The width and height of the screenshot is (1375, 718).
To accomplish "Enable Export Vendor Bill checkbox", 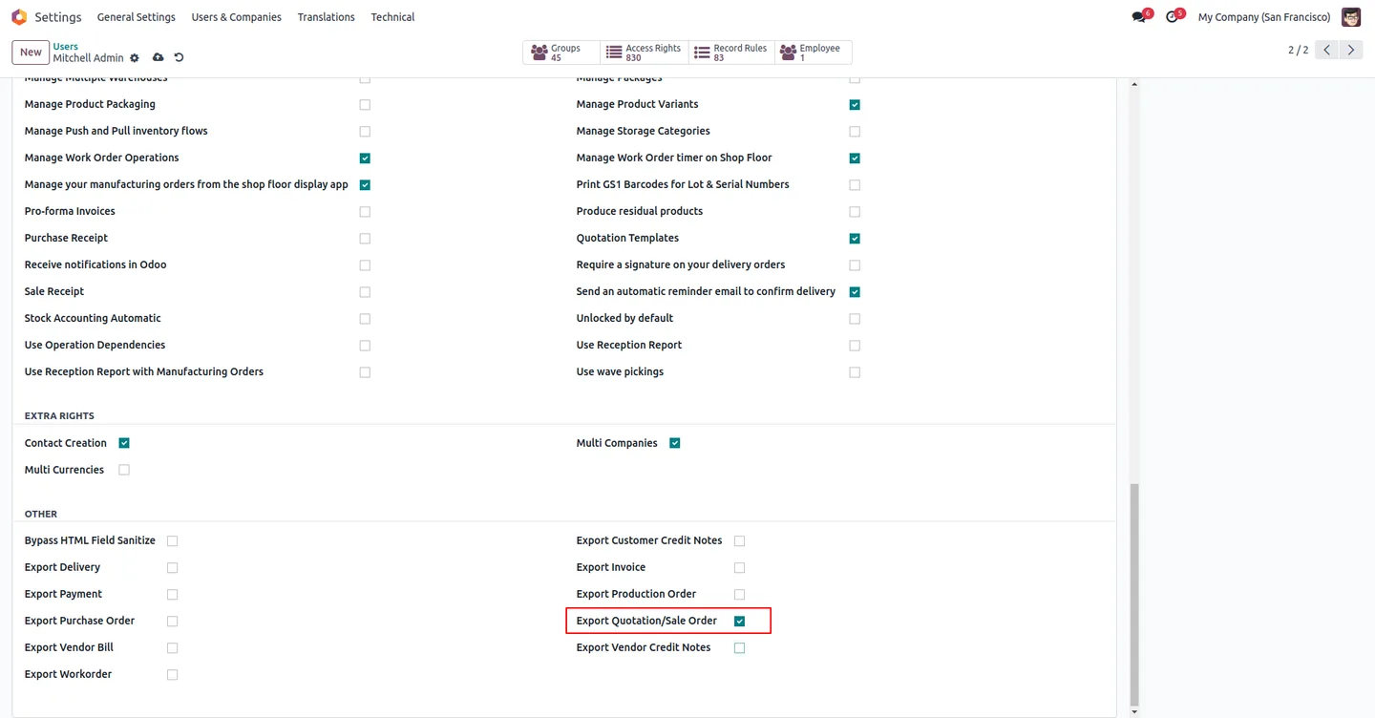I will pos(173,648).
